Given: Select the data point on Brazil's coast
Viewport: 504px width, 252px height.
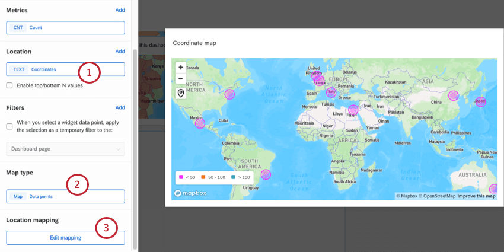Looking at the screenshot, I should pyautogui.click(x=266, y=174).
